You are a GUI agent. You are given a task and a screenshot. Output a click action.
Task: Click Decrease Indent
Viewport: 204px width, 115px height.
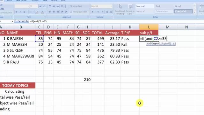pyautogui.click(x=62, y=12)
